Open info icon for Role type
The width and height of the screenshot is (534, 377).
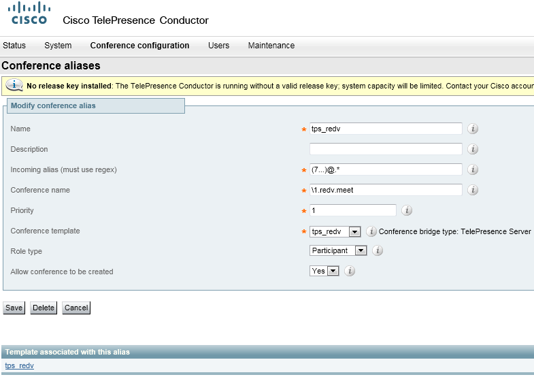point(378,250)
